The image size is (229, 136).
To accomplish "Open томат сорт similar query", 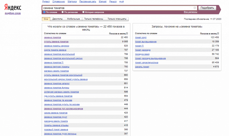I will click(141, 37).
